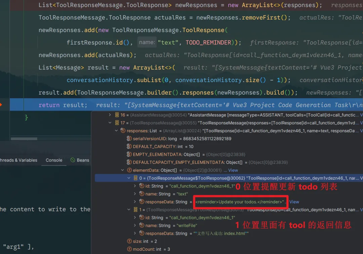The height and width of the screenshot is (254, 363).
Task: Click the field icon of name = "writeFile"
Action: pos(142,225)
